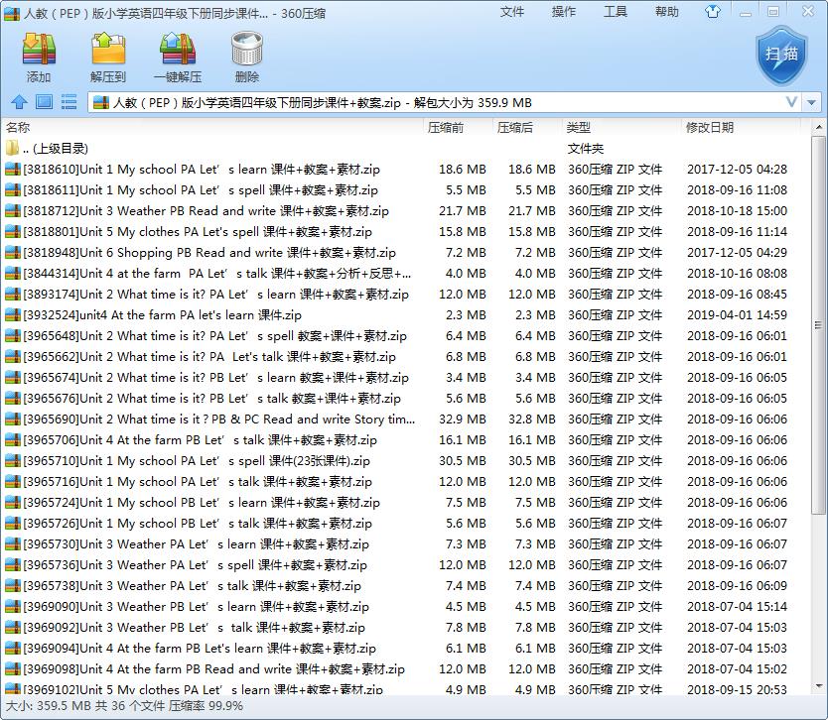Select the unit4 At the farm PA let's learn 课件.zip file

pos(163,315)
